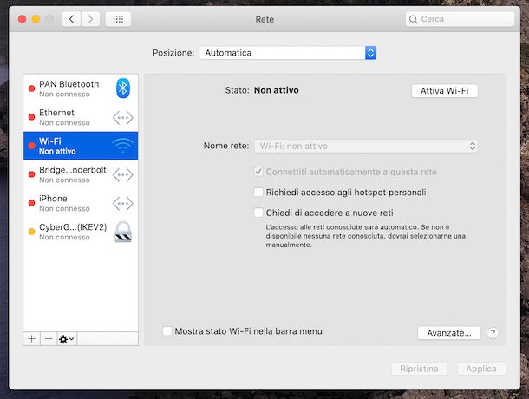Click the Wi-Fi signal icon in the sidebar

click(x=123, y=146)
